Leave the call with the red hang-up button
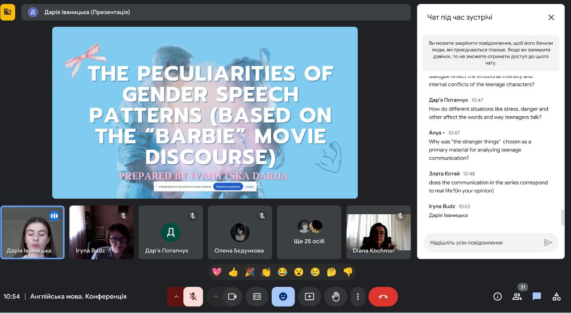 click(383, 297)
